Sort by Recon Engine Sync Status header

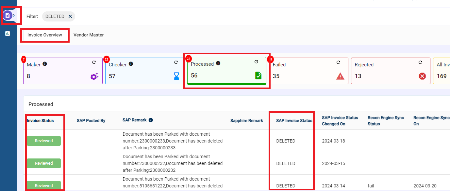[386, 121]
